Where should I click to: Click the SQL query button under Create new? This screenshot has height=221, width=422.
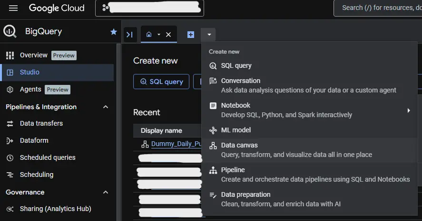point(161,82)
